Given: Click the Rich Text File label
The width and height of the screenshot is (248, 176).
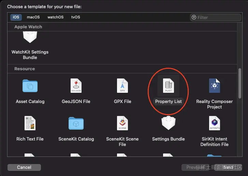Looking at the screenshot, I should [x=30, y=139].
